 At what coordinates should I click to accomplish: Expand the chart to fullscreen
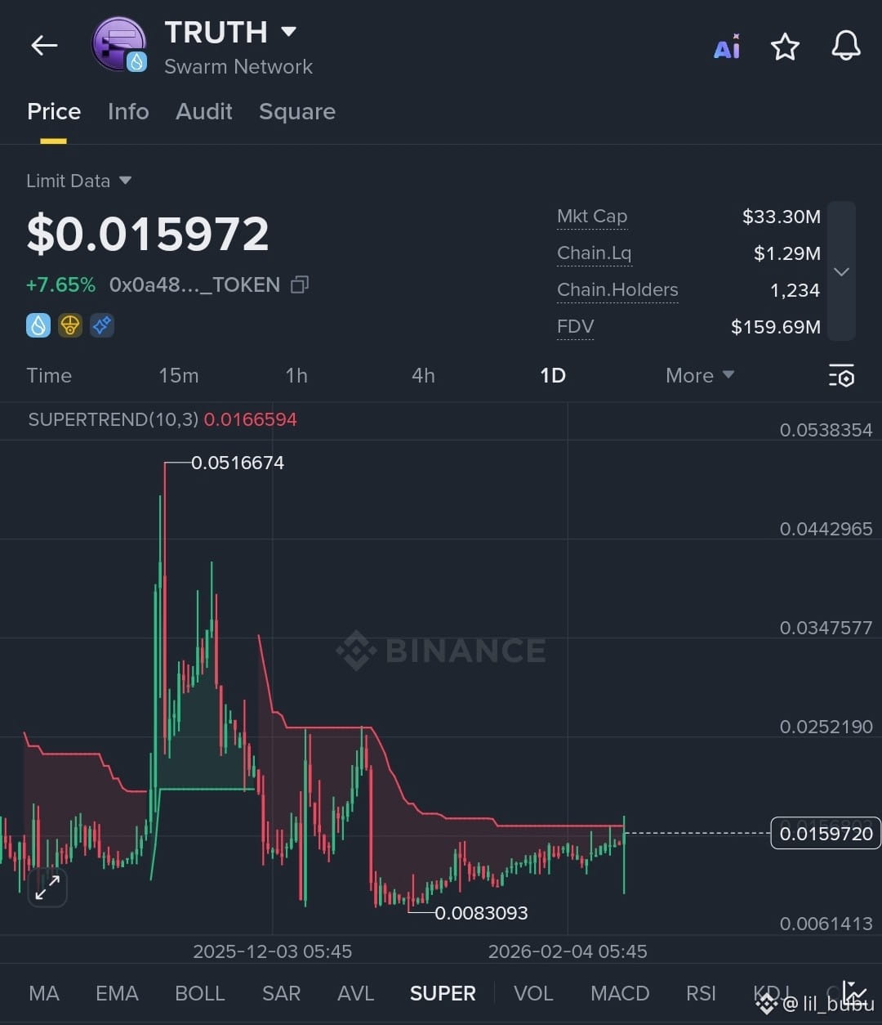(47, 888)
